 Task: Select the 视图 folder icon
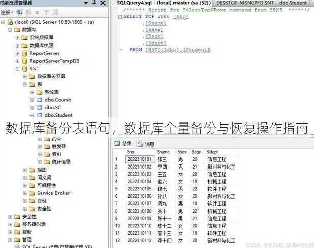coord(32,170)
